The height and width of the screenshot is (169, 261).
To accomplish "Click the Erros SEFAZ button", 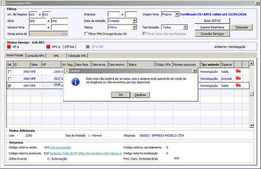I will pos(212,21).
